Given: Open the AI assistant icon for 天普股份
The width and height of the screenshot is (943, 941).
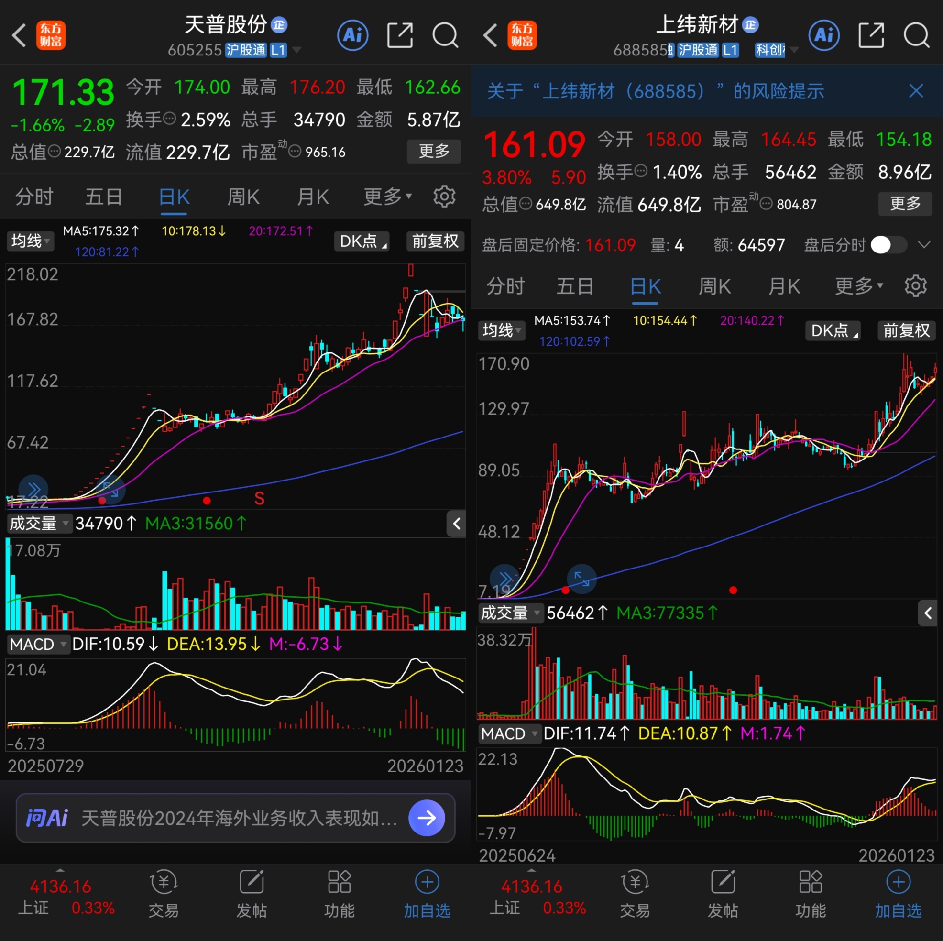Looking at the screenshot, I should pyautogui.click(x=352, y=35).
